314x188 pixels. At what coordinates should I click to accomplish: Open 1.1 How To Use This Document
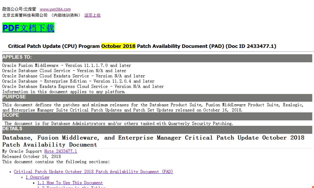[70, 183]
